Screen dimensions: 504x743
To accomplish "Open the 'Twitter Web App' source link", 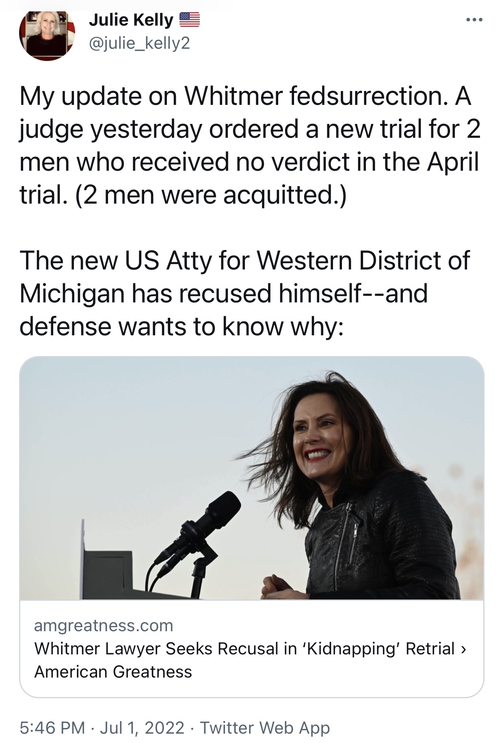I will point(265,728).
